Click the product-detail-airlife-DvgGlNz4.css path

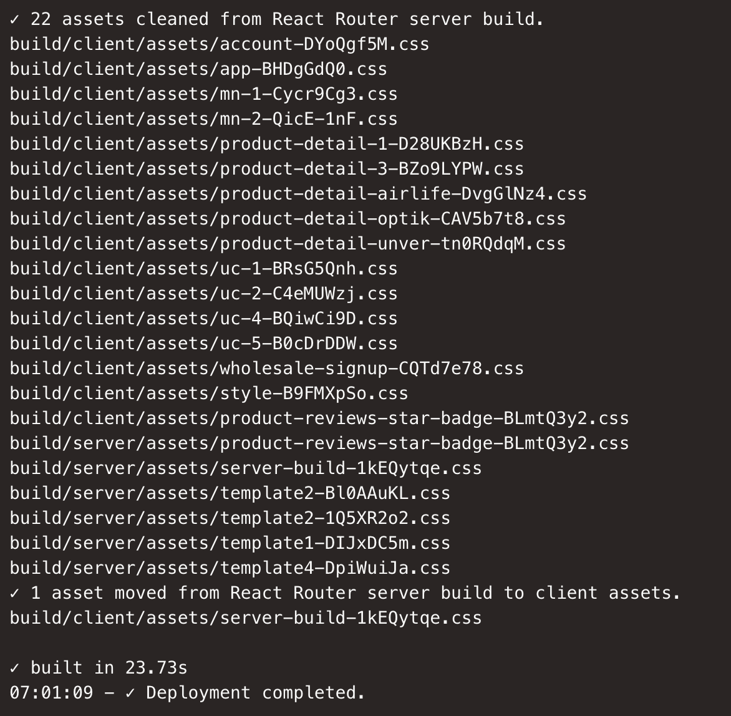point(298,194)
